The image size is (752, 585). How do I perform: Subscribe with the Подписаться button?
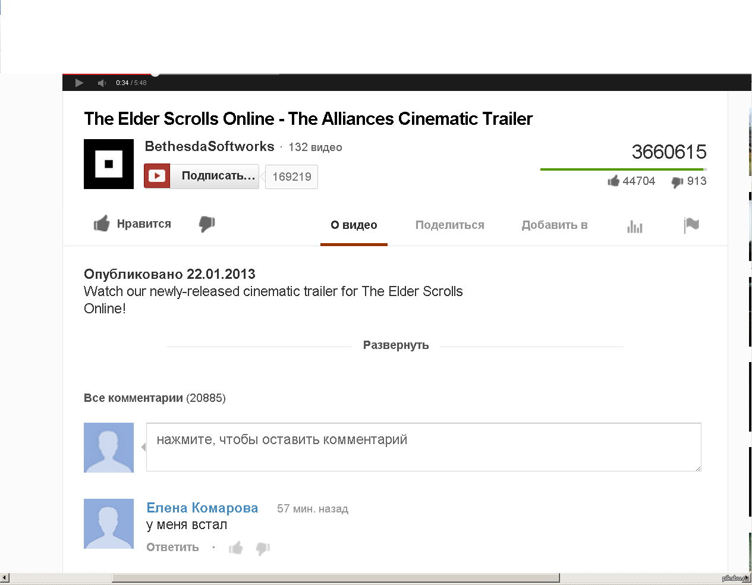click(x=202, y=176)
